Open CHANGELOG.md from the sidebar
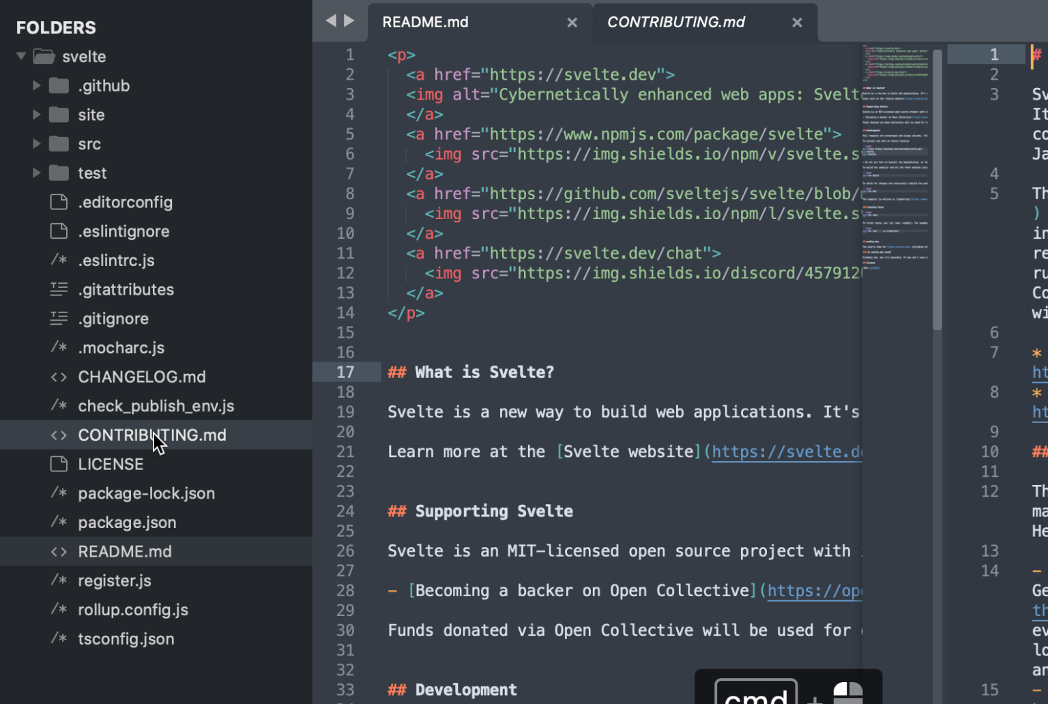The image size is (1048, 704). tap(142, 377)
